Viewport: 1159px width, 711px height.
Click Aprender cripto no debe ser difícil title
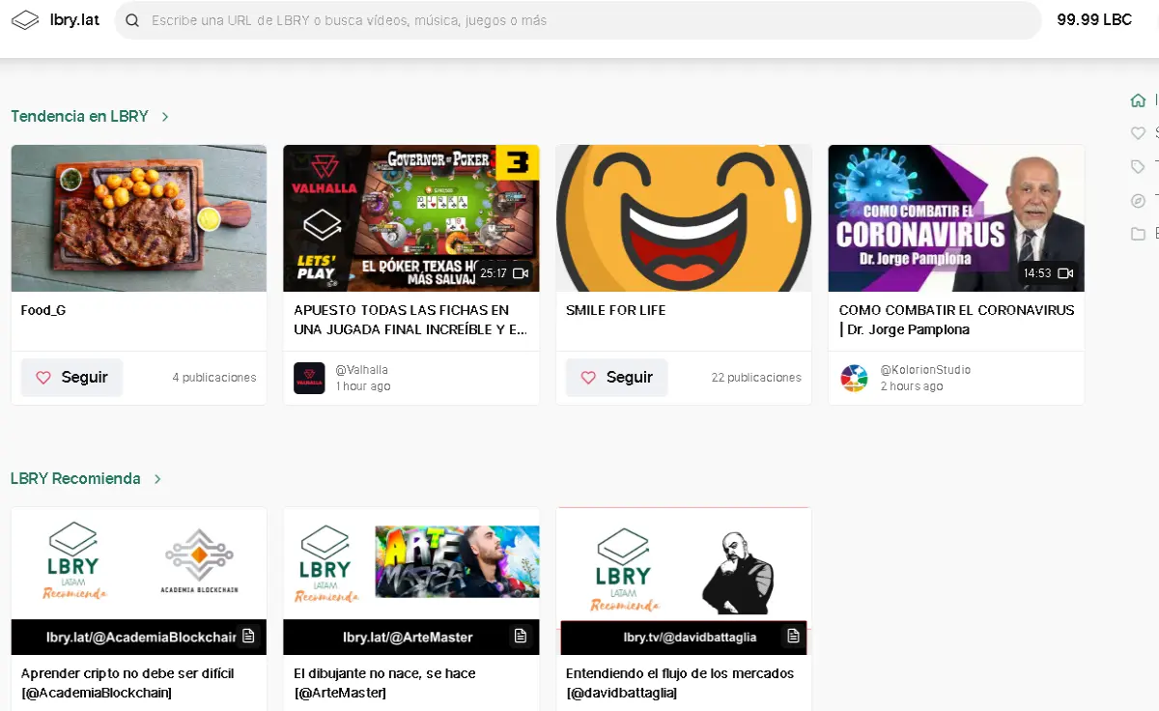coord(127,683)
